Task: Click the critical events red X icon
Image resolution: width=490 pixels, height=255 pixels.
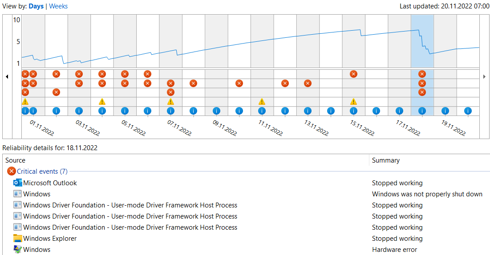Action: point(11,171)
